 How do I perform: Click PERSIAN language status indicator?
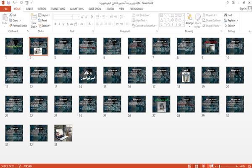click(x=28, y=166)
